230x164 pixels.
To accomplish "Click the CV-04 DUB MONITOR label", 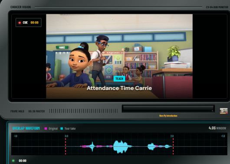I will point(217,7).
